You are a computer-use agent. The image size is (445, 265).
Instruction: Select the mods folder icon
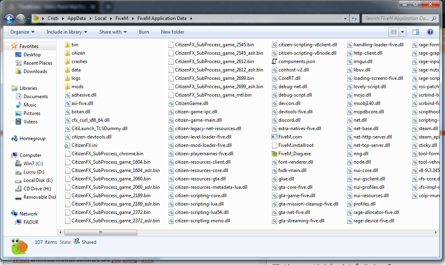click(67, 87)
